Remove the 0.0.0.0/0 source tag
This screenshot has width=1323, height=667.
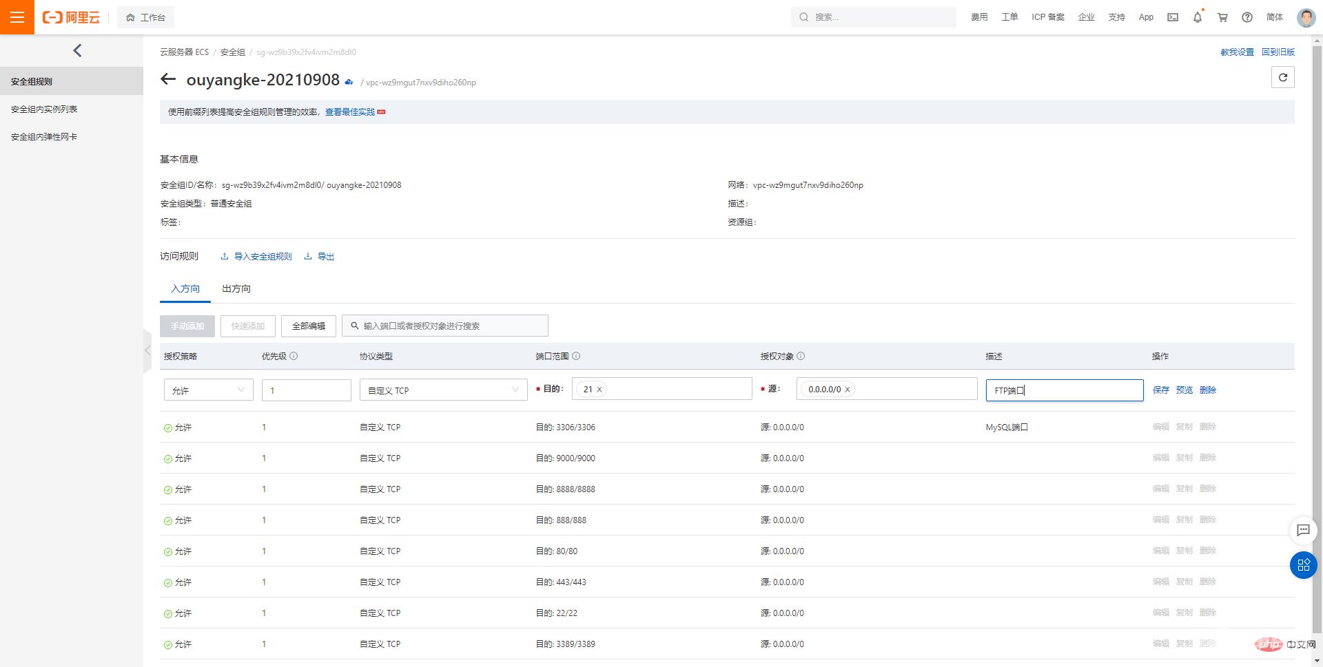click(x=848, y=390)
